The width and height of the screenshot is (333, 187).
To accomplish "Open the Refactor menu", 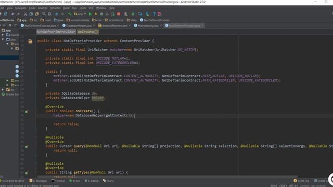I will 55,8.
